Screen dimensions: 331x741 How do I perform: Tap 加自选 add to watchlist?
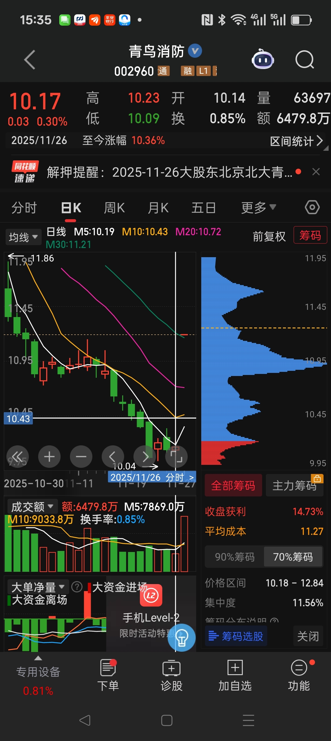click(235, 675)
